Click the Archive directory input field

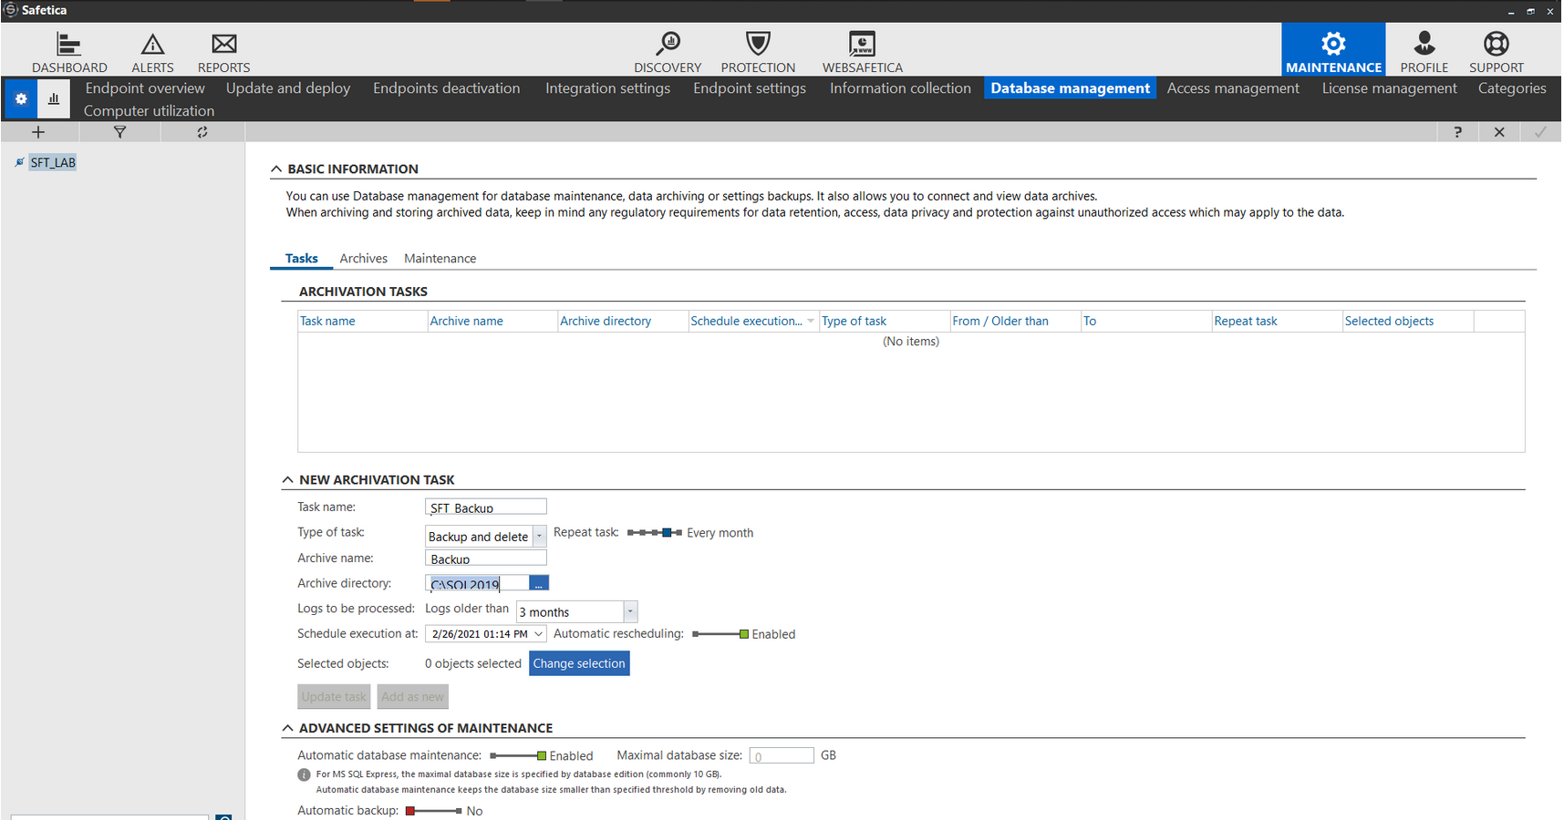[x=477, y=583]
